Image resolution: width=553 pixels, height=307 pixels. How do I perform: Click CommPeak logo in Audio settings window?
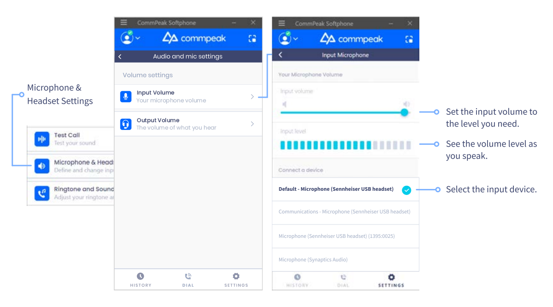tap(194, 38)
